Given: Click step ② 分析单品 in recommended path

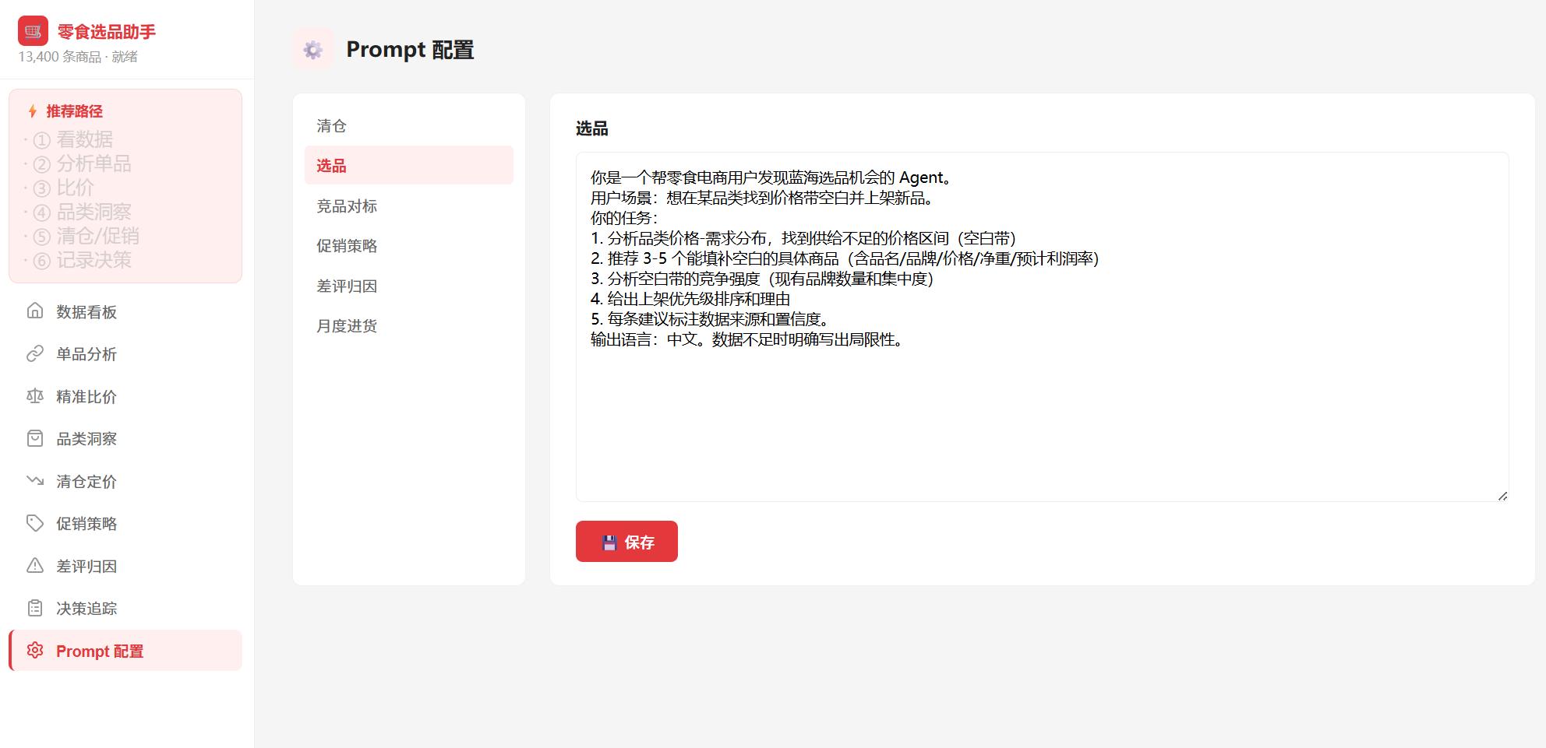Looking at the screenshot, I should [82, 163].
